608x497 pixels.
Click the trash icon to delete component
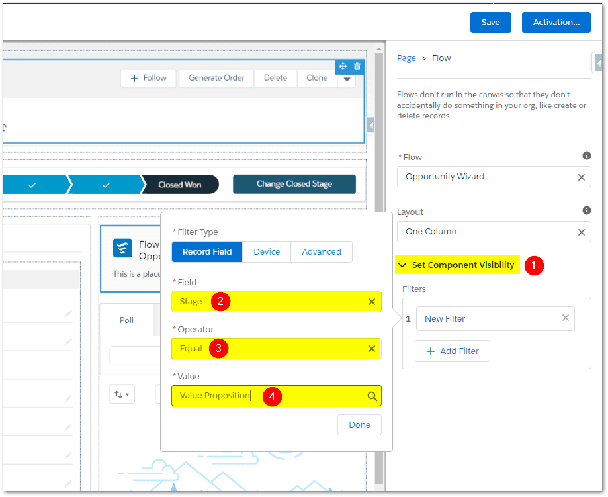pyautogui.click(x=357, y=66)
